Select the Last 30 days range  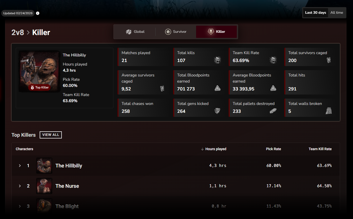[x=316, y=13]
